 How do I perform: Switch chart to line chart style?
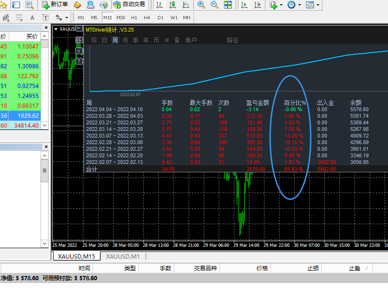[x=186, y=5]
